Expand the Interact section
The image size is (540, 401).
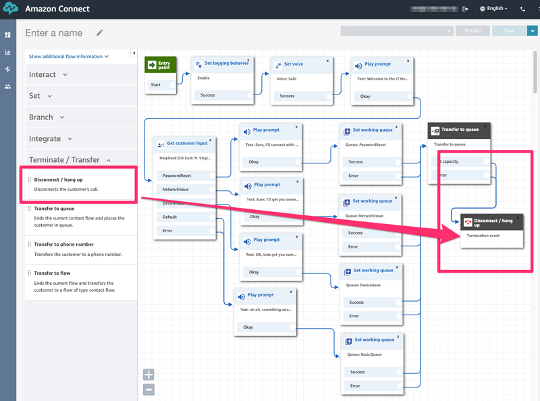tap(48, 74)
